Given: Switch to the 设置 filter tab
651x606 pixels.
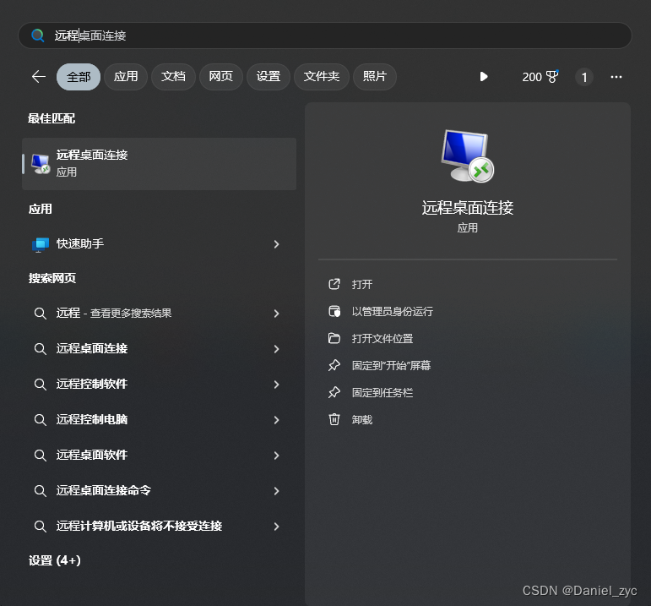Looking at the screenshot, I should (x=269, y=77).
